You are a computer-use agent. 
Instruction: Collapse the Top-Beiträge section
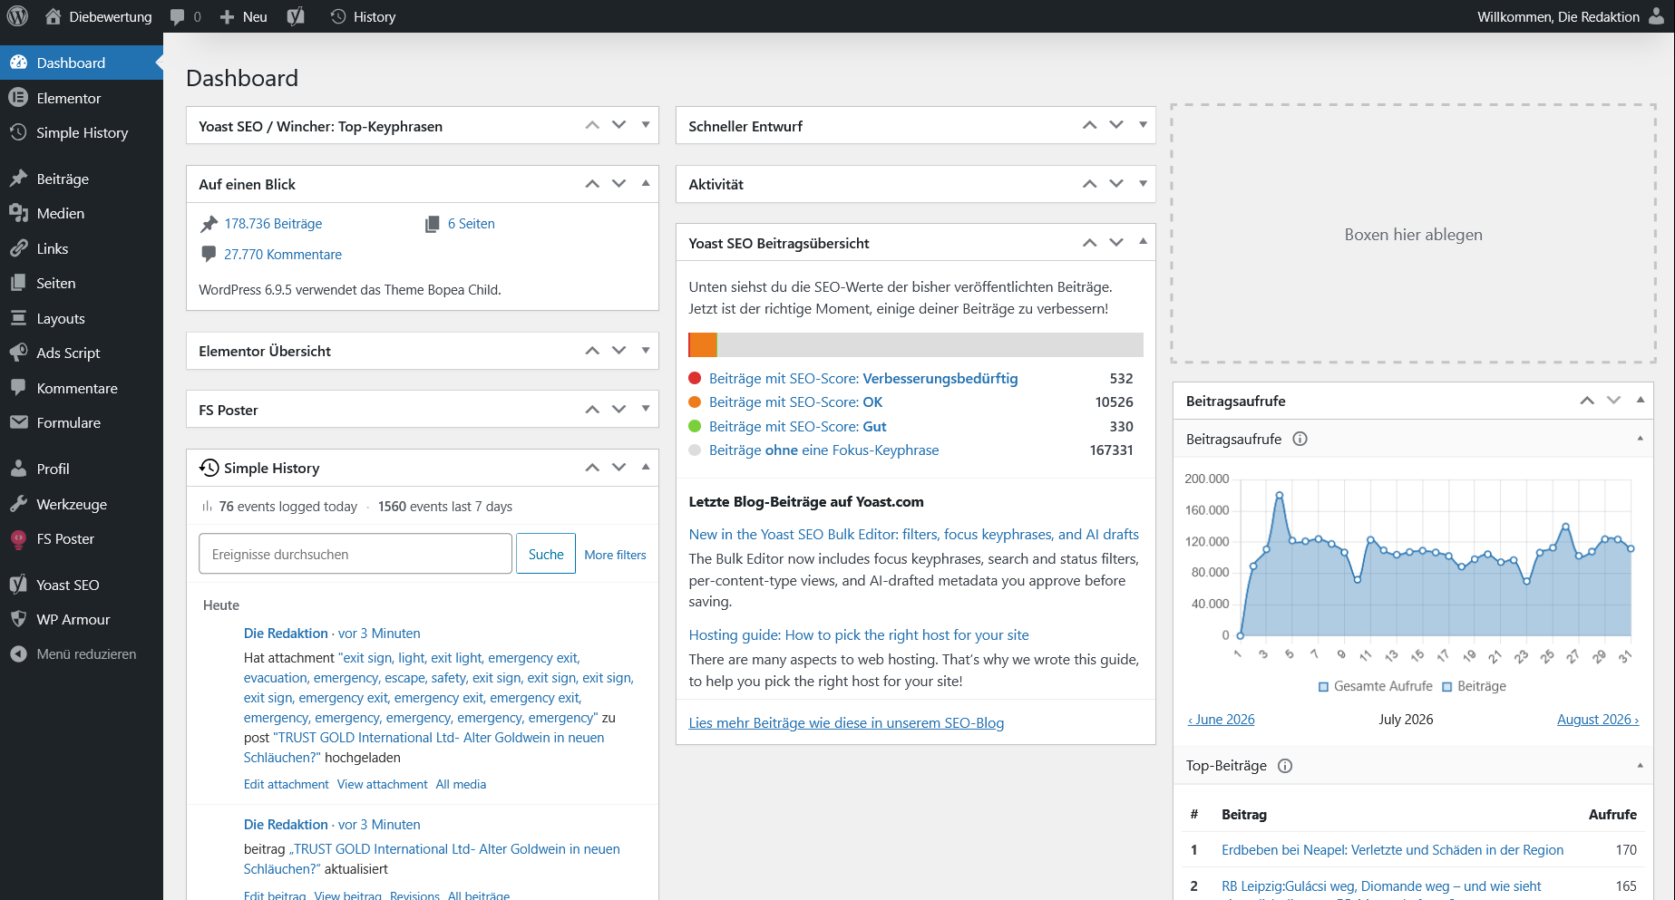point(1640,766)
